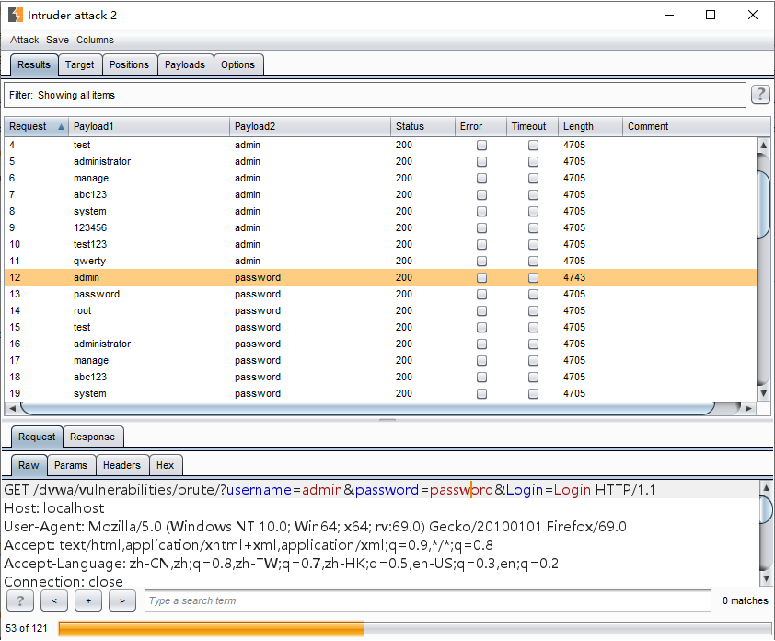Select request 5 administrator row
The width and height of the screenshot is (775, 641).
(380, 162)
